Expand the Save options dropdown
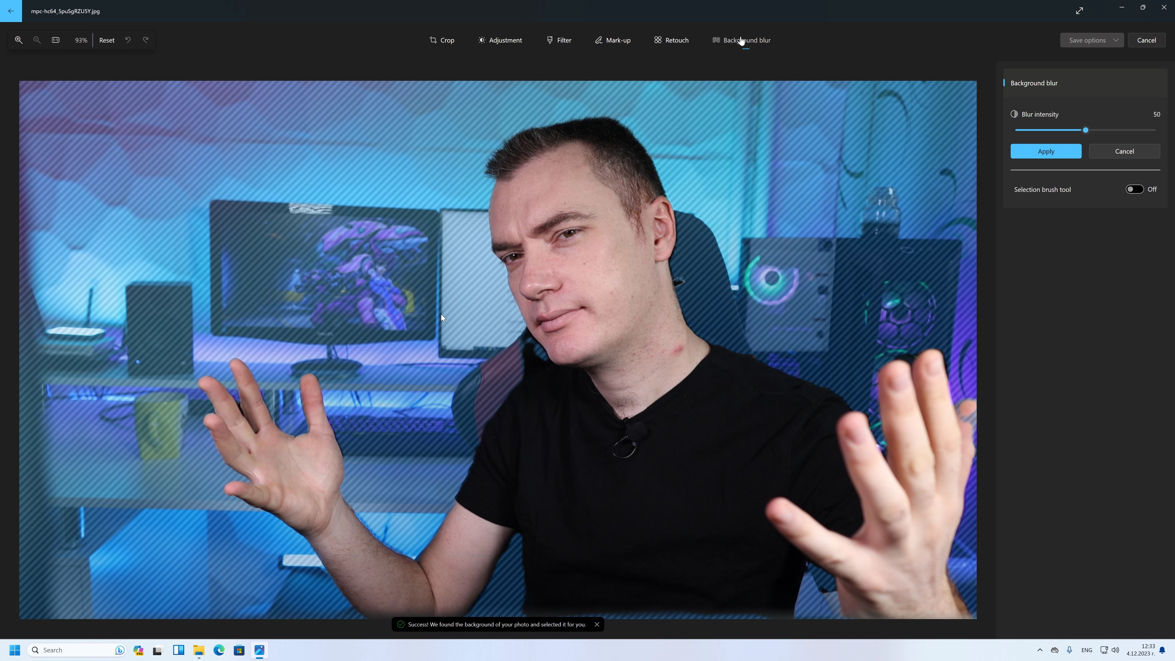Screen dimensions: 1175x661 [x=1092, y=40]
